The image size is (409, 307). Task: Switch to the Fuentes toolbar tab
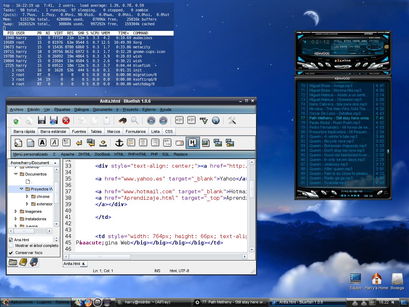coord(79,131)
